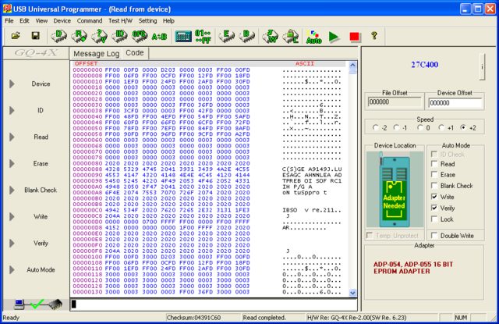499x324 pixels.
Task: Switch to the Message Log tab
Action: click(97, 54)
